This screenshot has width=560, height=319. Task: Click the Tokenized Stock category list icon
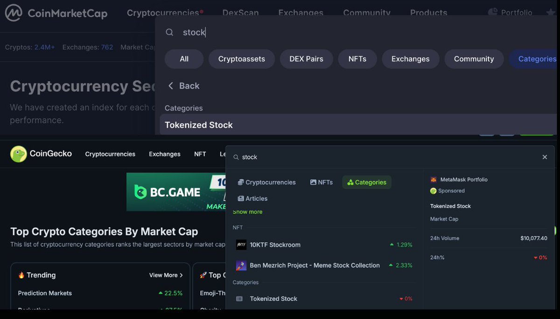239,299
